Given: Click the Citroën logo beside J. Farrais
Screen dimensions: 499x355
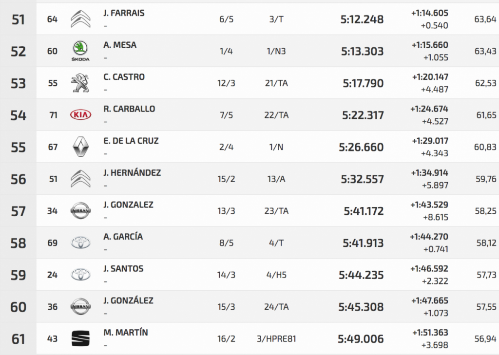Looking at the screenshot, I should 80,19.
